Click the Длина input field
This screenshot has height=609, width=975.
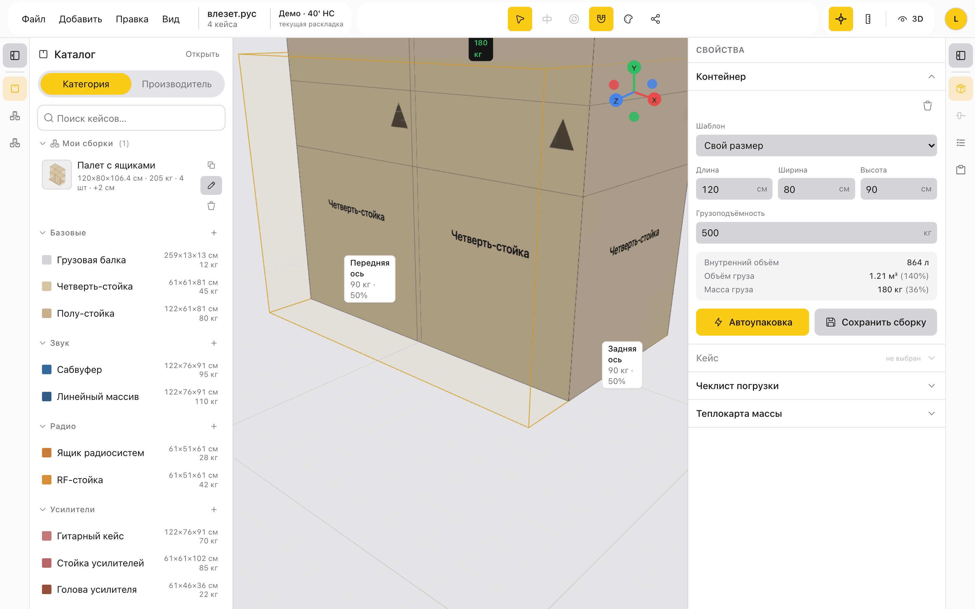tap(734, 189)
